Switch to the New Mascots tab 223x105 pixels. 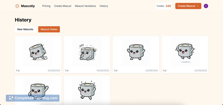pyautogui.click(x=25, y=29)
